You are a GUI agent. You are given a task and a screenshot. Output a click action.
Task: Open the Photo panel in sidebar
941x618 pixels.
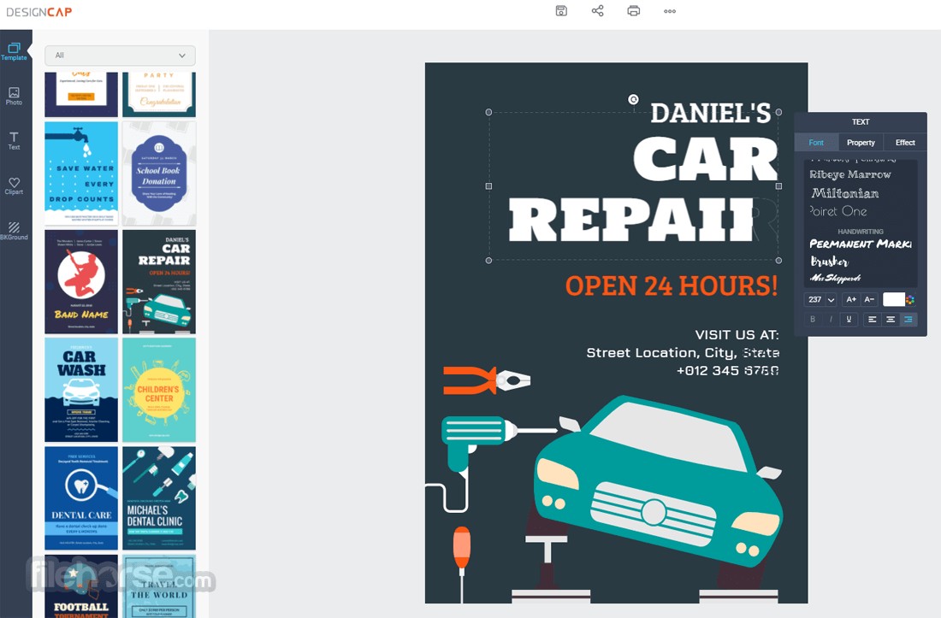click(x=14, y=96)
